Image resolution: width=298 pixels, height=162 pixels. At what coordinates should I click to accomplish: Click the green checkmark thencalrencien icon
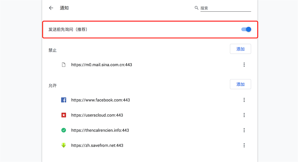tap(64, 130)
